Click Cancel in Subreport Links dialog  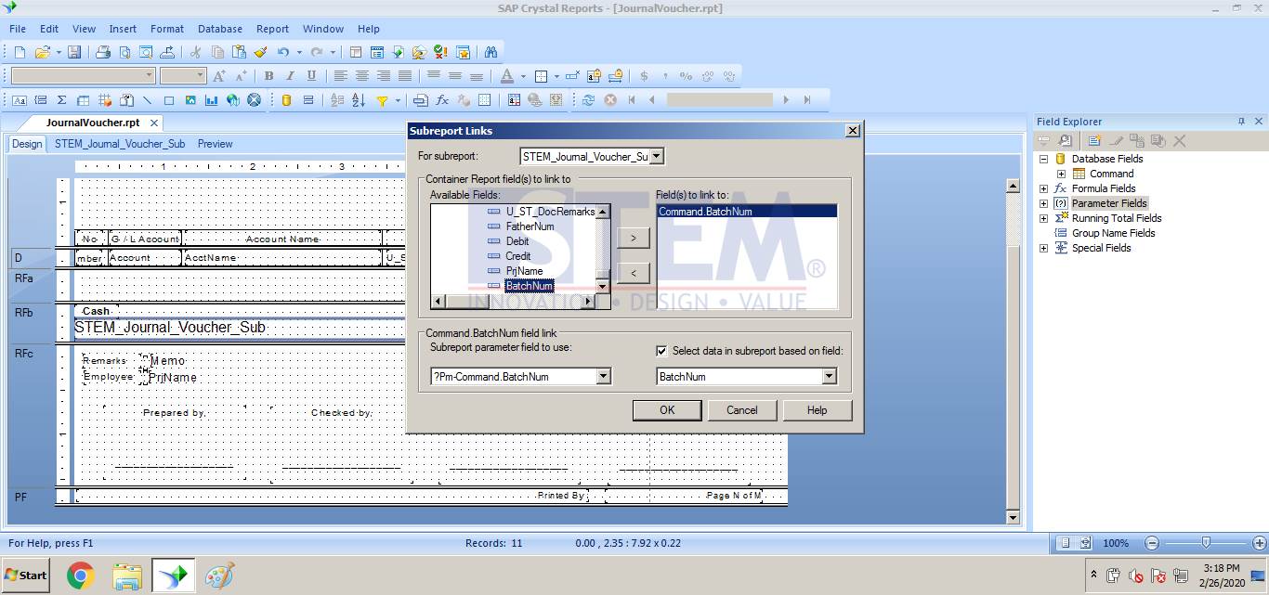pyautogui.click(x=742, y=410)
